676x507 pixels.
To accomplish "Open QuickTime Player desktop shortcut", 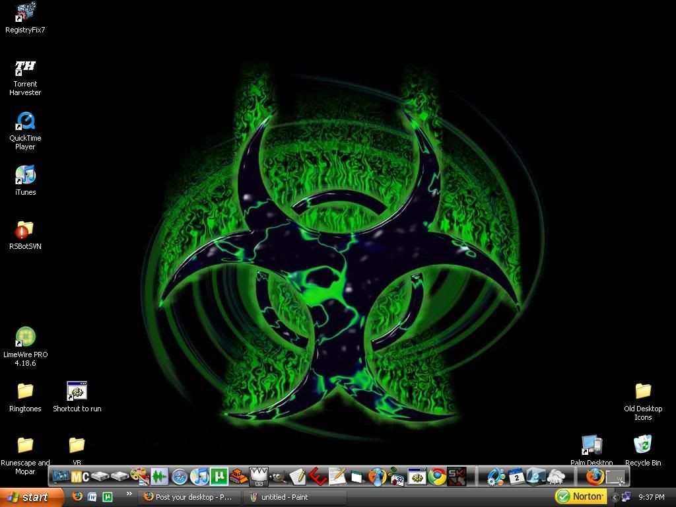I will tap(25, 121).
